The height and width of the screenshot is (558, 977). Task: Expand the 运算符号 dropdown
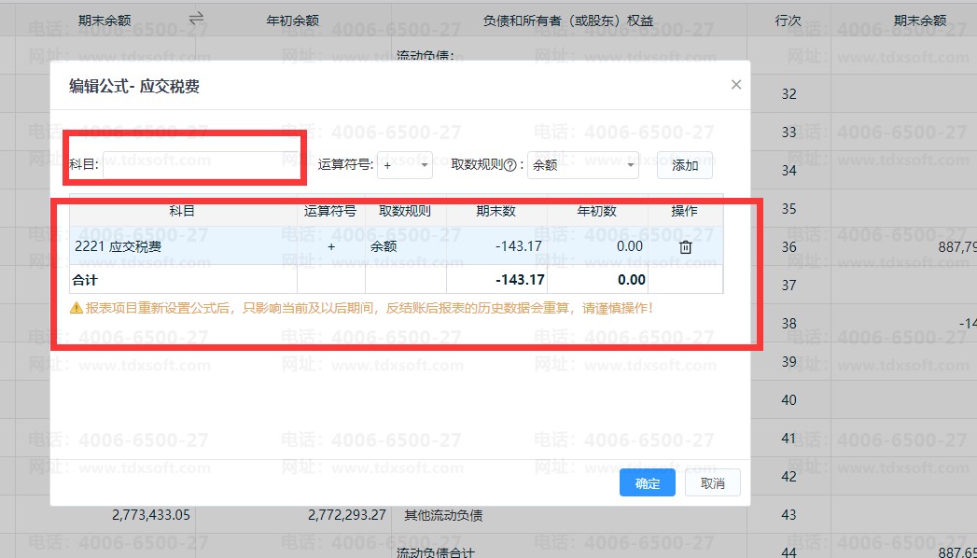click(404, 165)
